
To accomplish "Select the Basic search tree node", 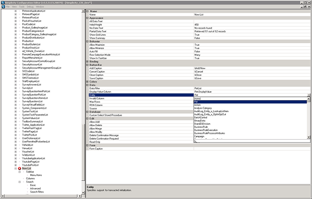I will tap(33, 185).
